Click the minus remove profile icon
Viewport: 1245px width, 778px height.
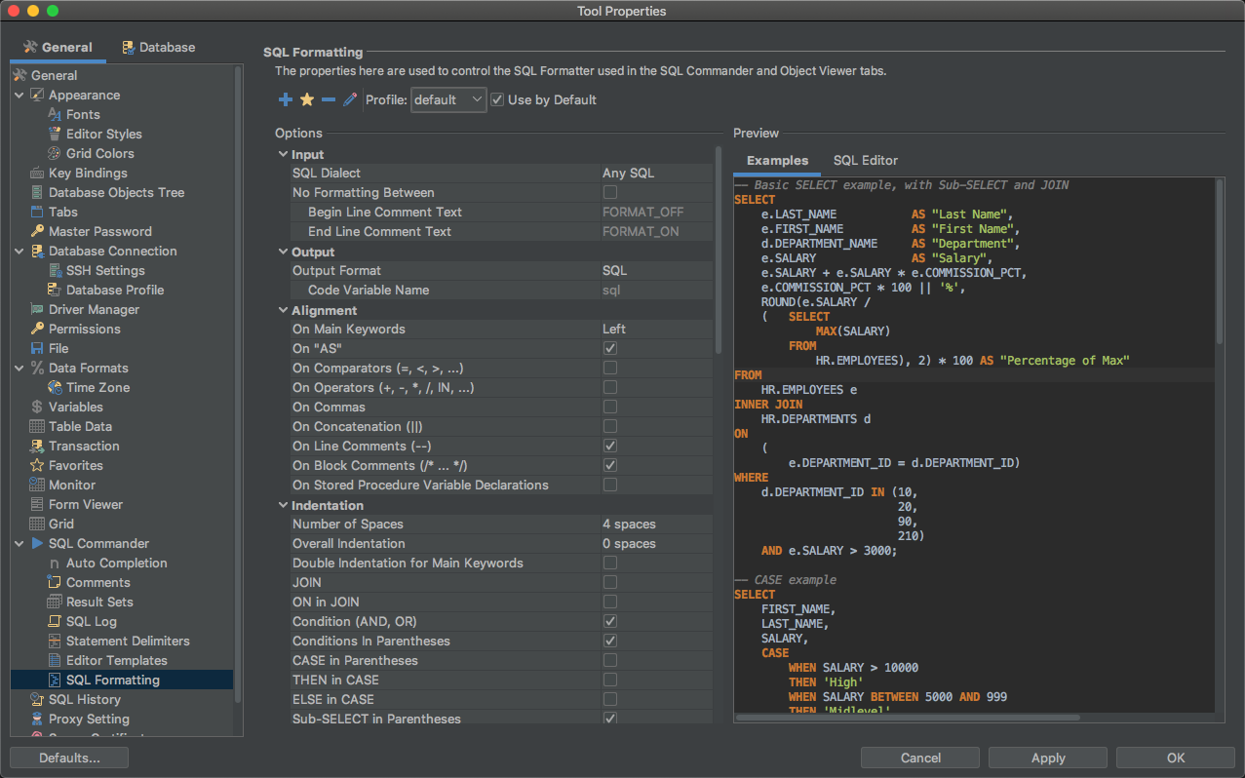click(x=329, y=99)
